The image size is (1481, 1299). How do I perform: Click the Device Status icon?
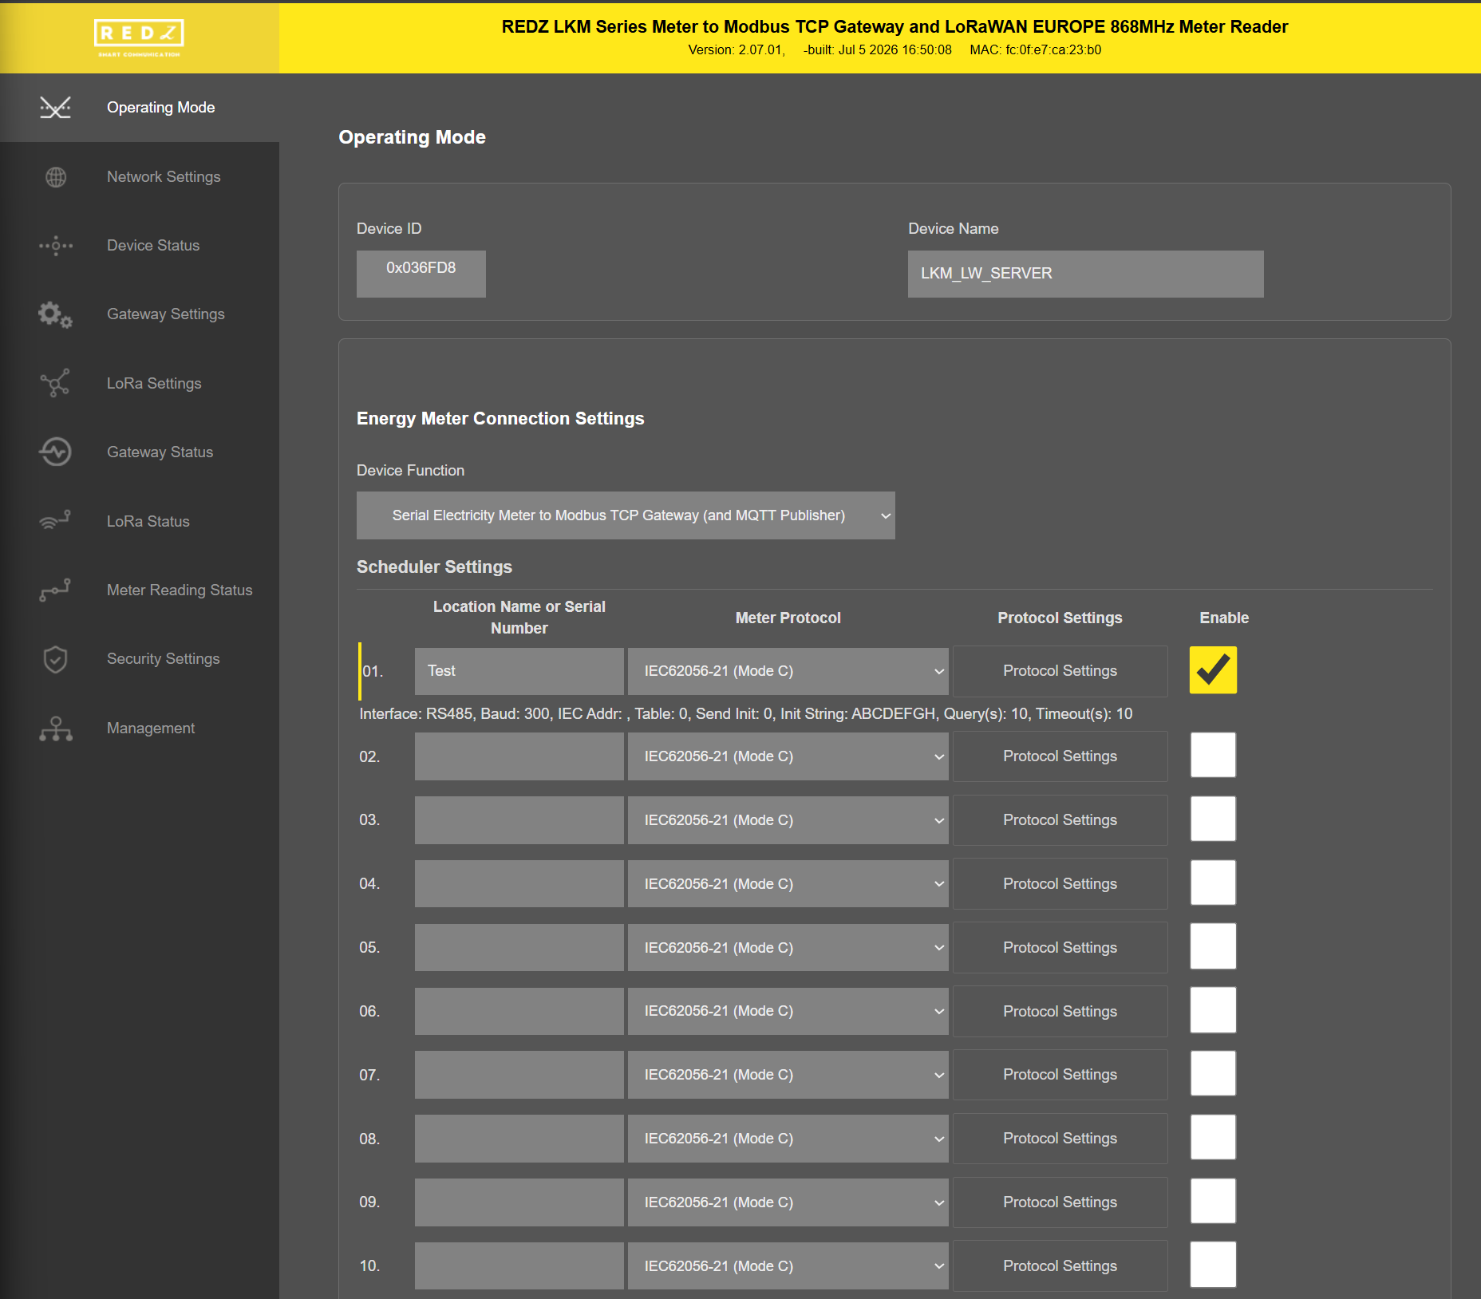click(x=55, y=246)
